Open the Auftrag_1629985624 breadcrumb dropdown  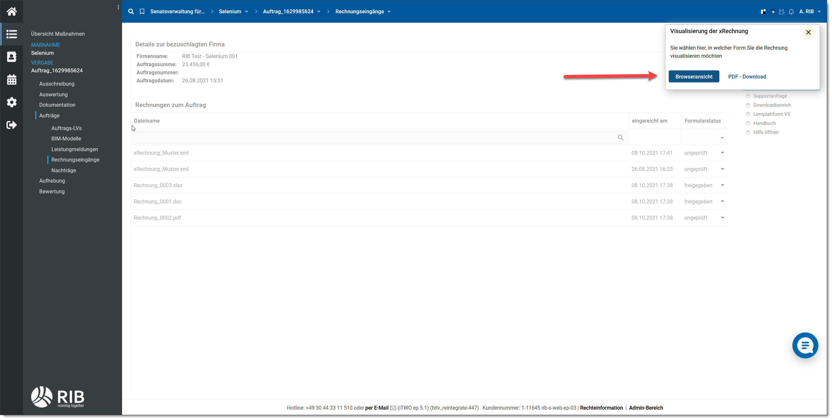pyautogui.click(x=319, y=12)
